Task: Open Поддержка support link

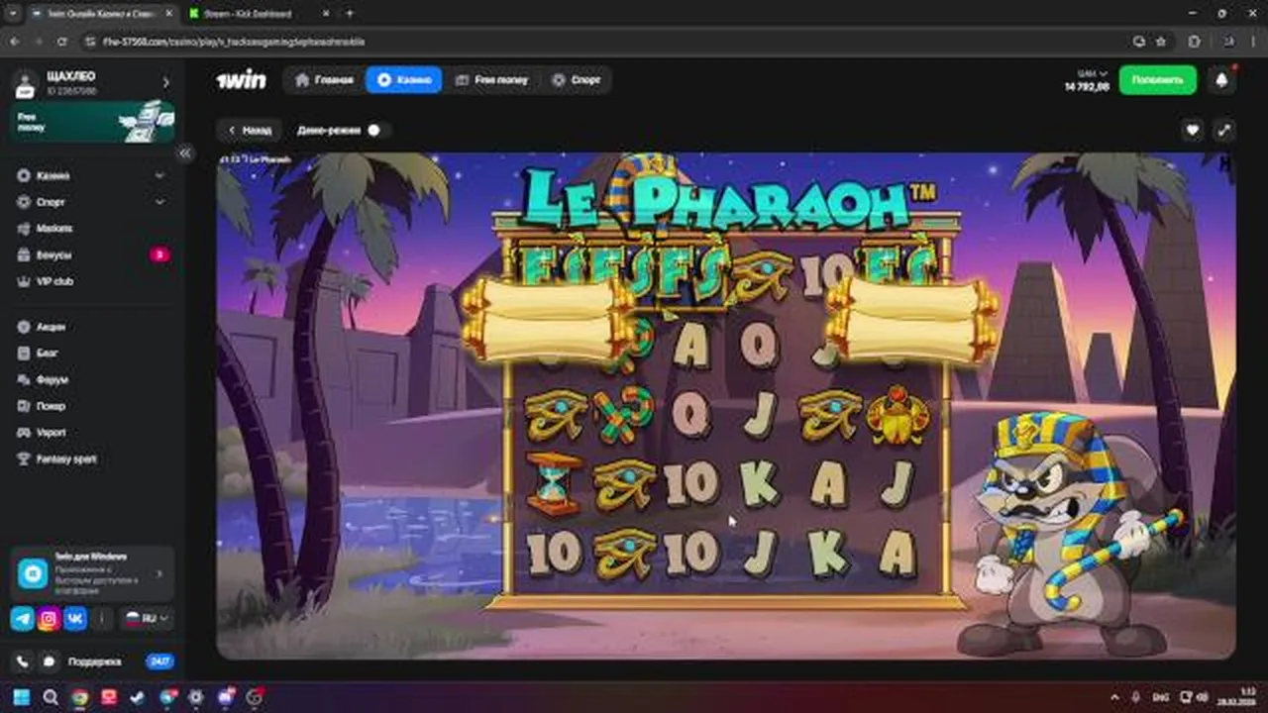Action: [x=94, y=662]
